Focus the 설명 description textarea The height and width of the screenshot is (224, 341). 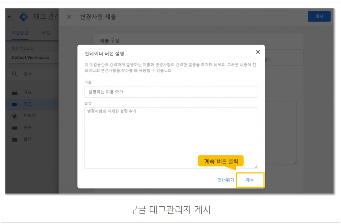(171, 138)
